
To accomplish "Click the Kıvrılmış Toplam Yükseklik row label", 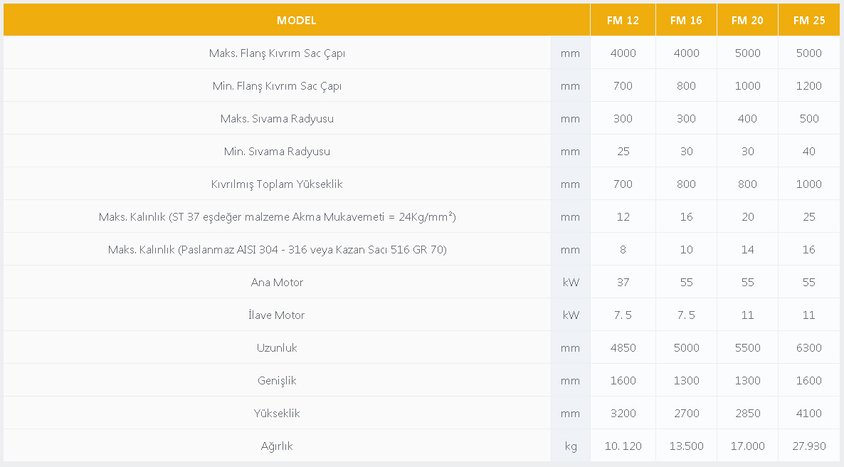I will point(278,184).
